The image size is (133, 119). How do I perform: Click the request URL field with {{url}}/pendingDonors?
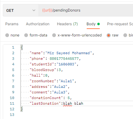coord(86,10)
